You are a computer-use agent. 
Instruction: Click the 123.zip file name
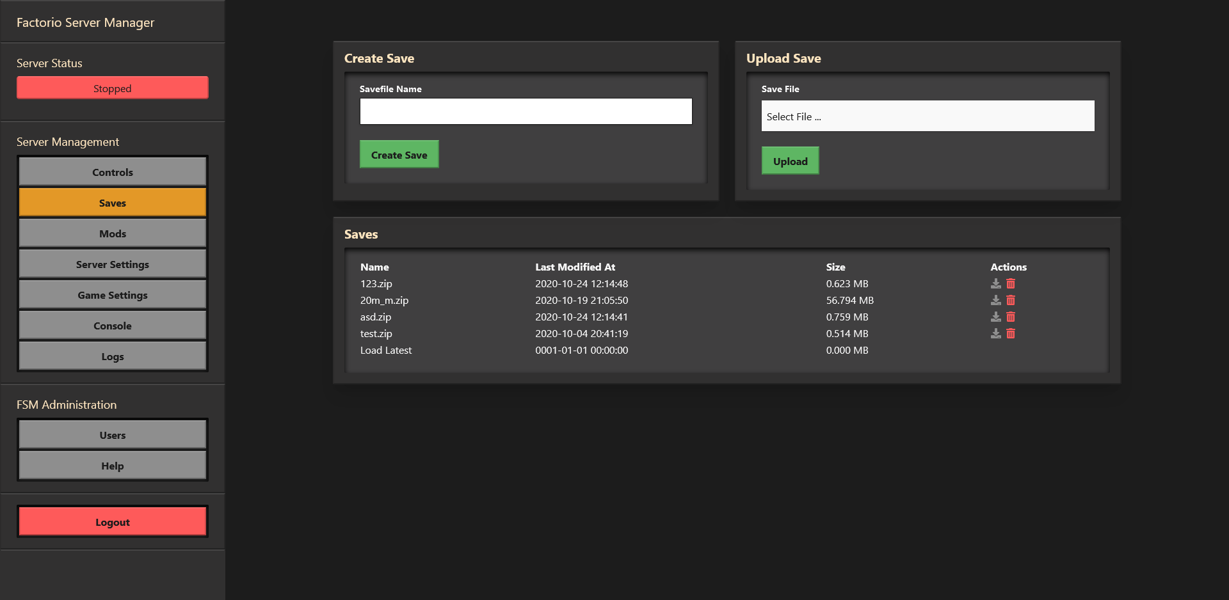coord(376,283)
